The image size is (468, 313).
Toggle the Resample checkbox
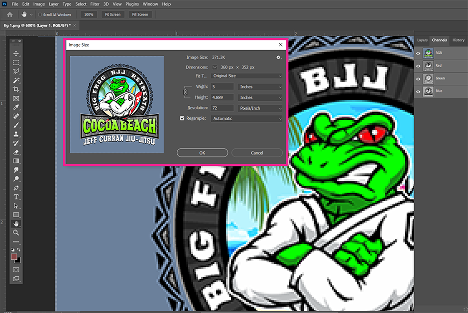pos(182,118)
